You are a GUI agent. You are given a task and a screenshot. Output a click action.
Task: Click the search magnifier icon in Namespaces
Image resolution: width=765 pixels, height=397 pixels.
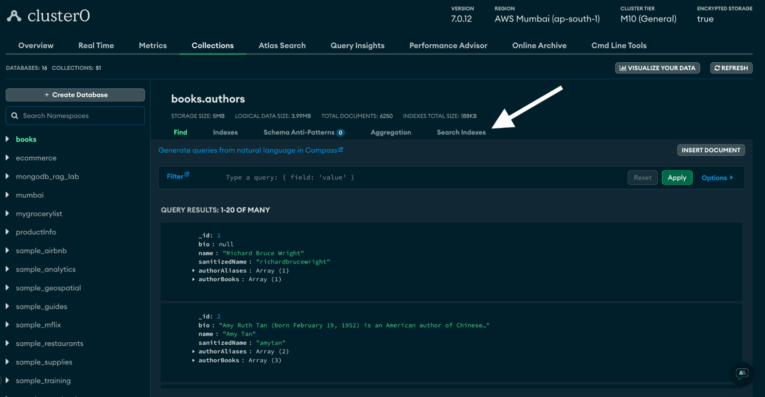coord(15,116)
